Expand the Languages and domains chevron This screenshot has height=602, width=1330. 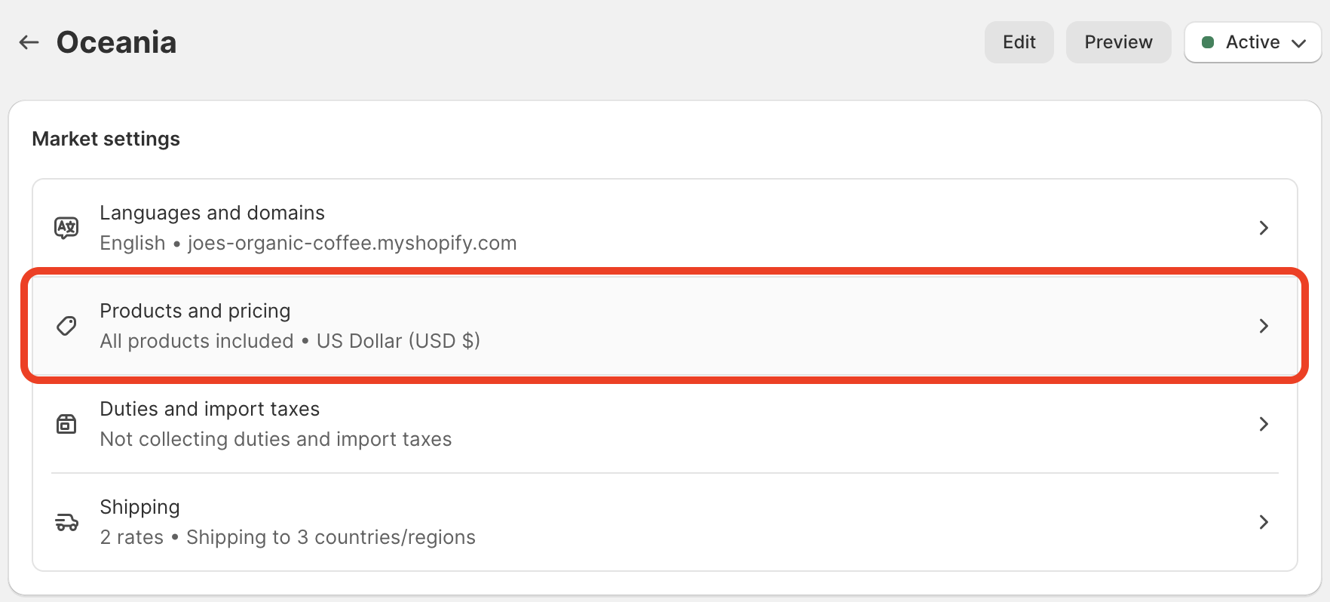[1264, 228]
